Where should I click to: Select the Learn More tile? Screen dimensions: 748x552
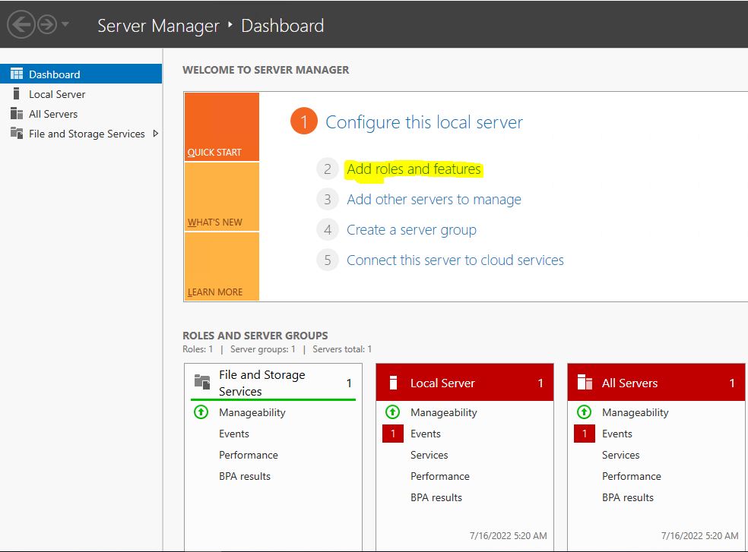coord(222,267)
